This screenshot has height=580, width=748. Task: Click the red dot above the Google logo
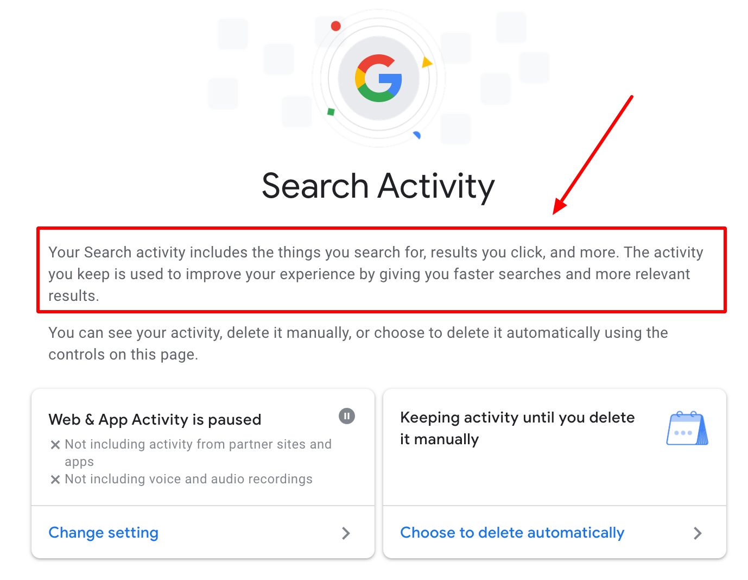[336, 26]
